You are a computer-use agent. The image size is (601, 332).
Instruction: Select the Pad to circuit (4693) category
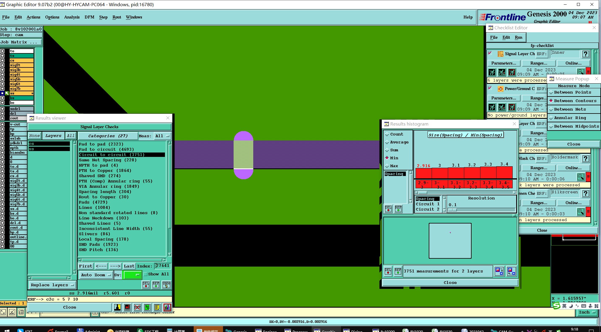point(106,149)
